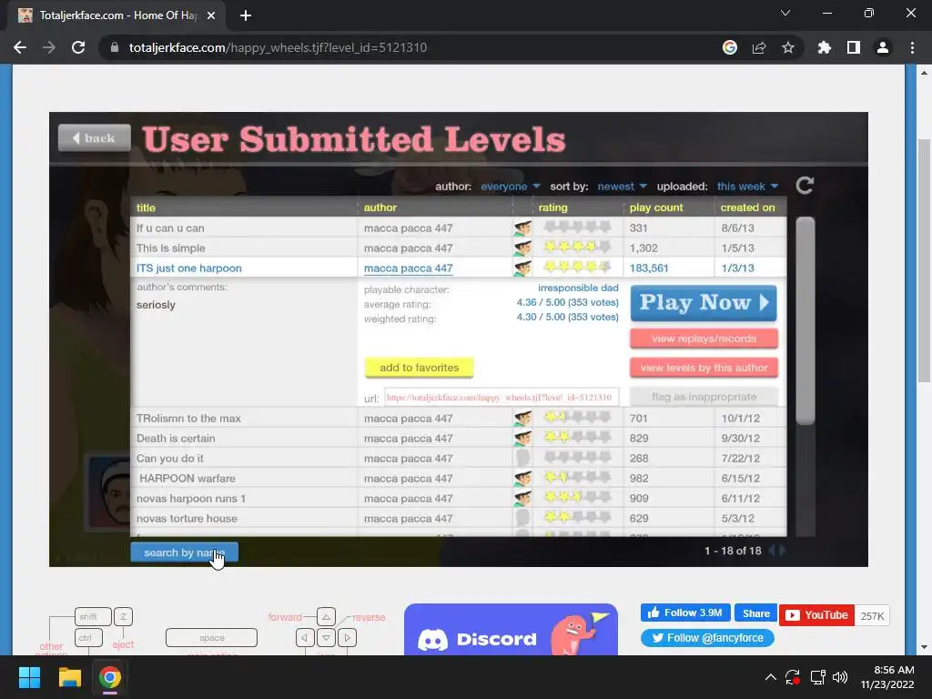
Task: Open the Chrome profile avatar
Action: point(883,47)
